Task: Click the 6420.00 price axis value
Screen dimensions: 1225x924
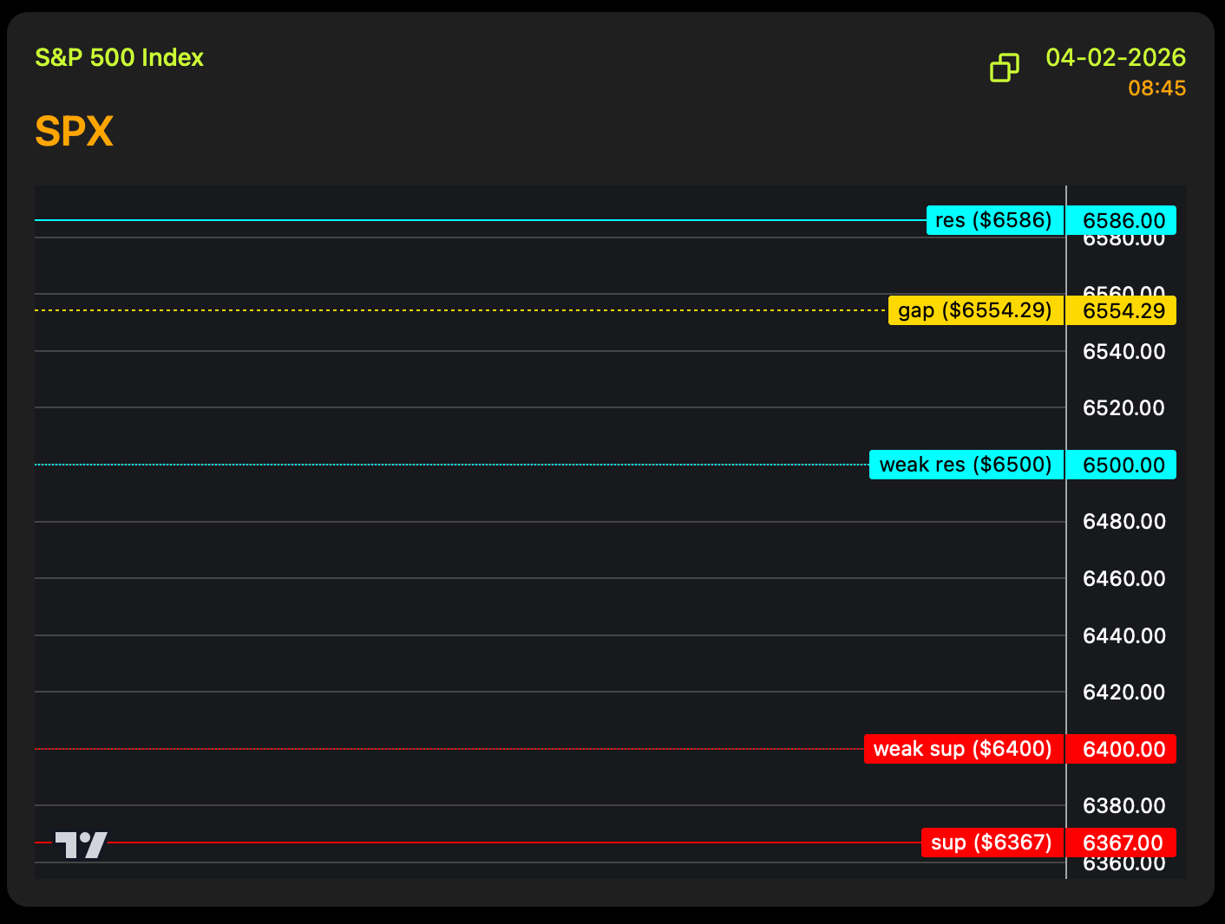Action: [1123, 692]
